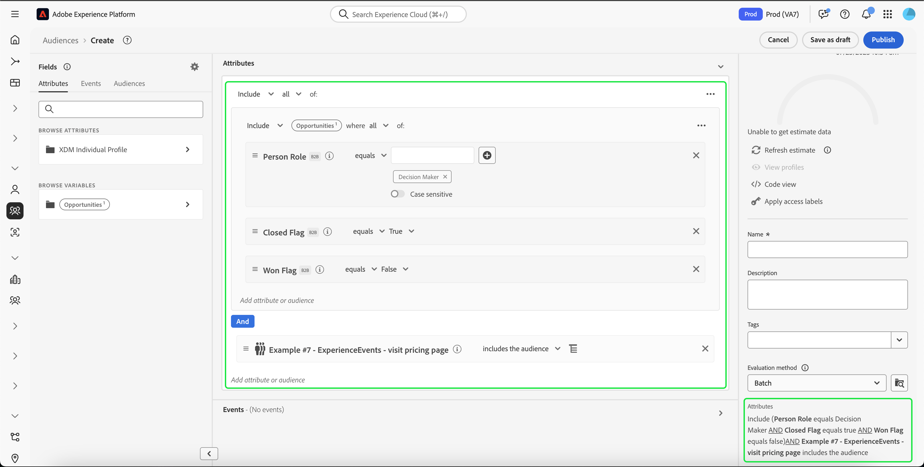Switch to the Audiences tab in Fields
Viewport: 924px width, 467px height.
(129, 84)
